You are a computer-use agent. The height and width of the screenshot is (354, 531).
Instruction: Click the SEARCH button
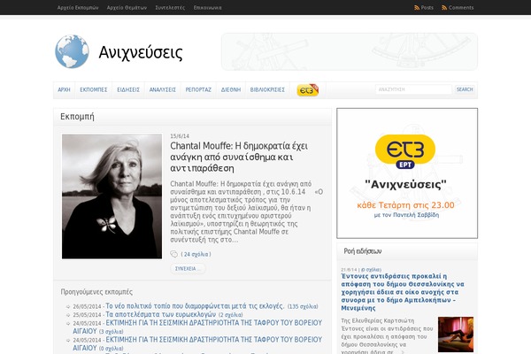pyautogui.click(x=465, y=89)
